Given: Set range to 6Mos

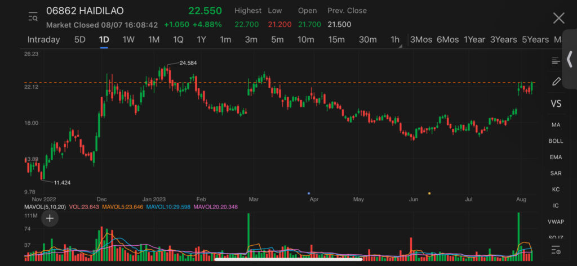Looking at the screenshot, I should (448, 40).
